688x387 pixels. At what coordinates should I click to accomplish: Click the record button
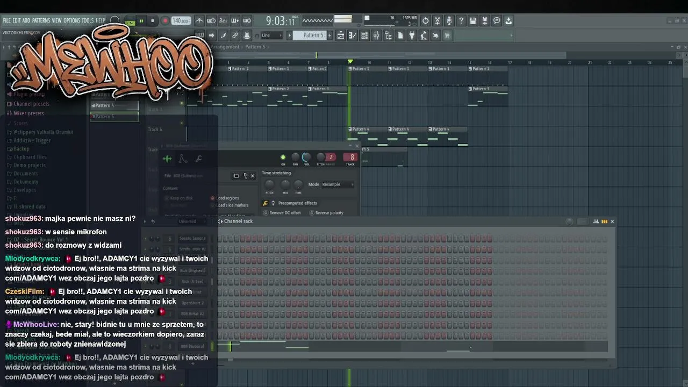165,21
